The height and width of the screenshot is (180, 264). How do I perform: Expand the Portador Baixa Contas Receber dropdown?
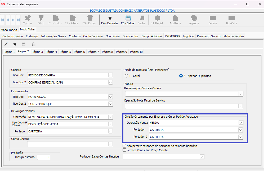[202, 157]
